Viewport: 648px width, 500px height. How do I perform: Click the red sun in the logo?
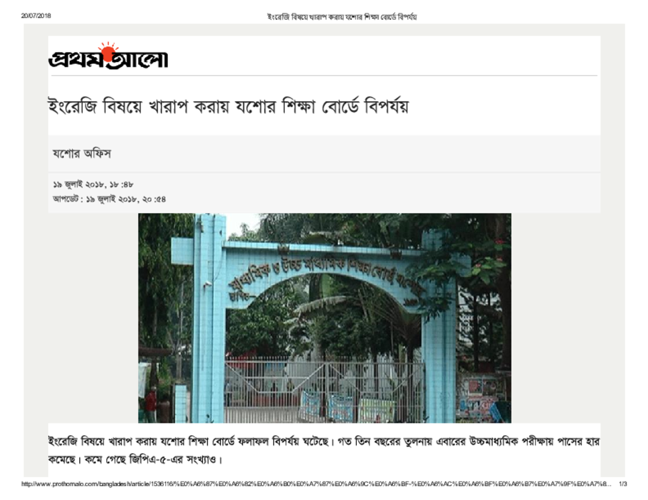[x=108, y=51]
